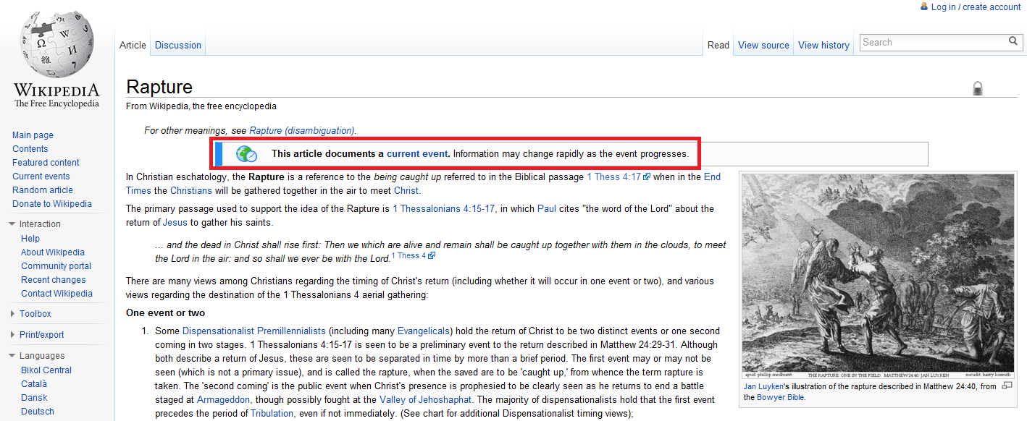The width and height of the screenshot is (1027, 421).
Task: Collapse the Languages sidebar section
Action: click(x=12, y=356)
